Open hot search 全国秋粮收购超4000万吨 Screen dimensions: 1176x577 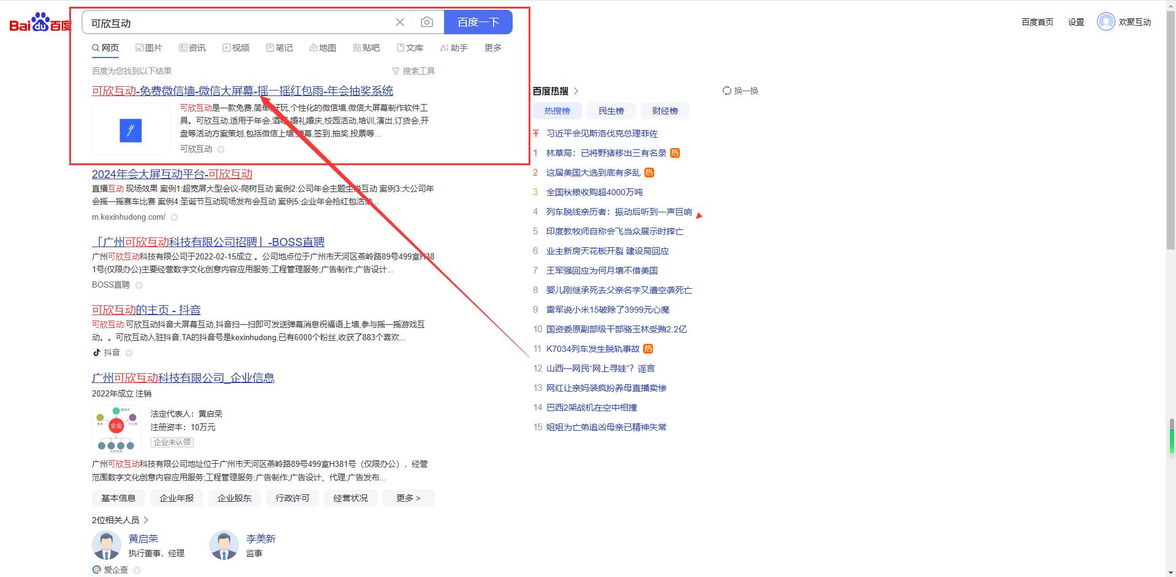595,192
